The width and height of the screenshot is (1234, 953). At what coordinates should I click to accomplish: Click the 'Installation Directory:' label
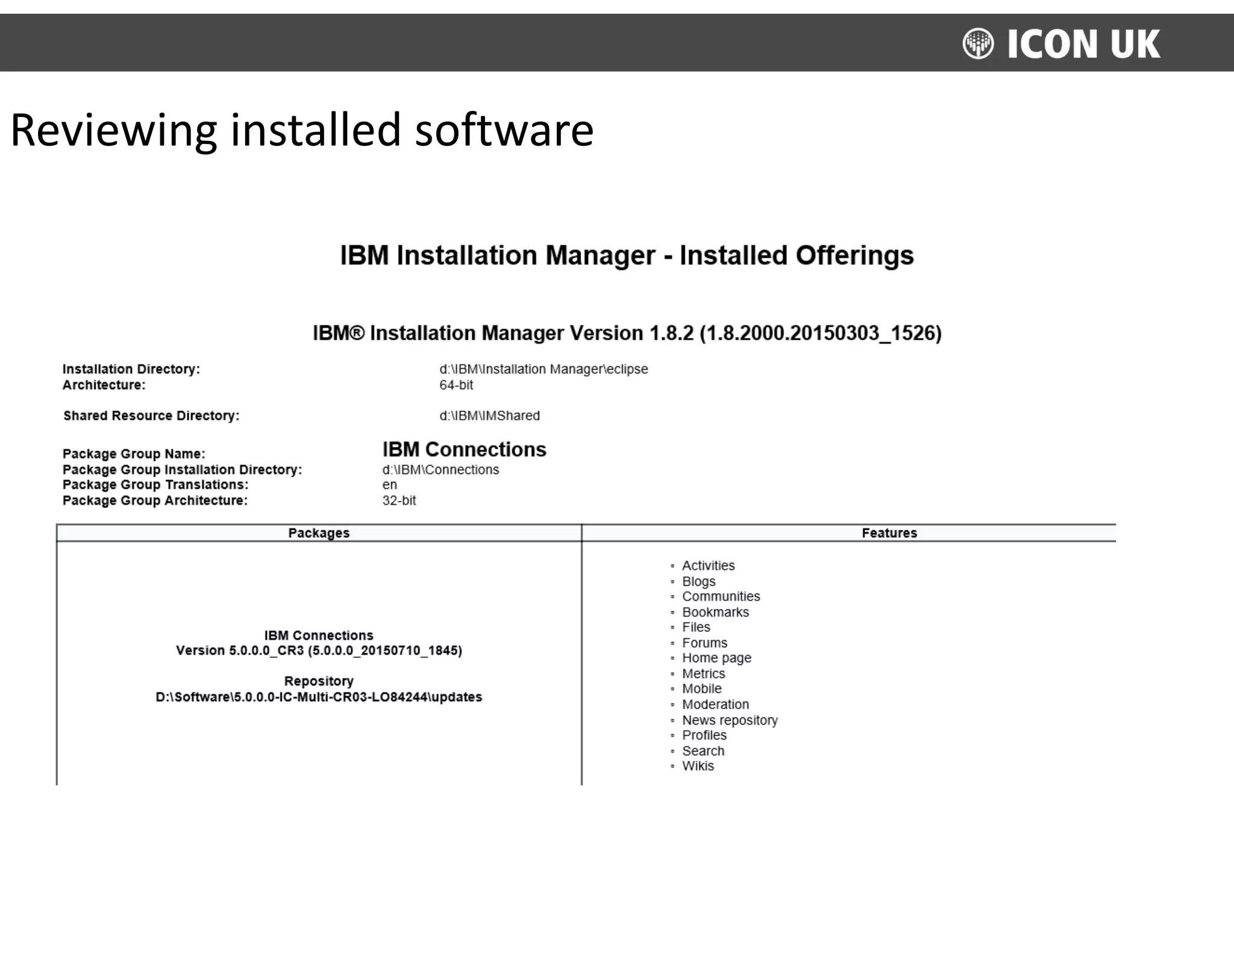click(x=131, y=369)
